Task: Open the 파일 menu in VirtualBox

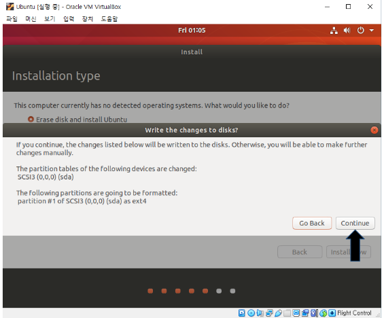Action: click(12, 19)
